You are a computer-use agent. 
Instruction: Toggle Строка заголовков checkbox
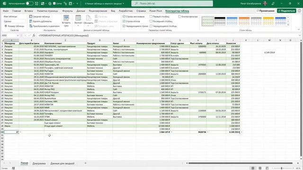[x=124, y=17]
